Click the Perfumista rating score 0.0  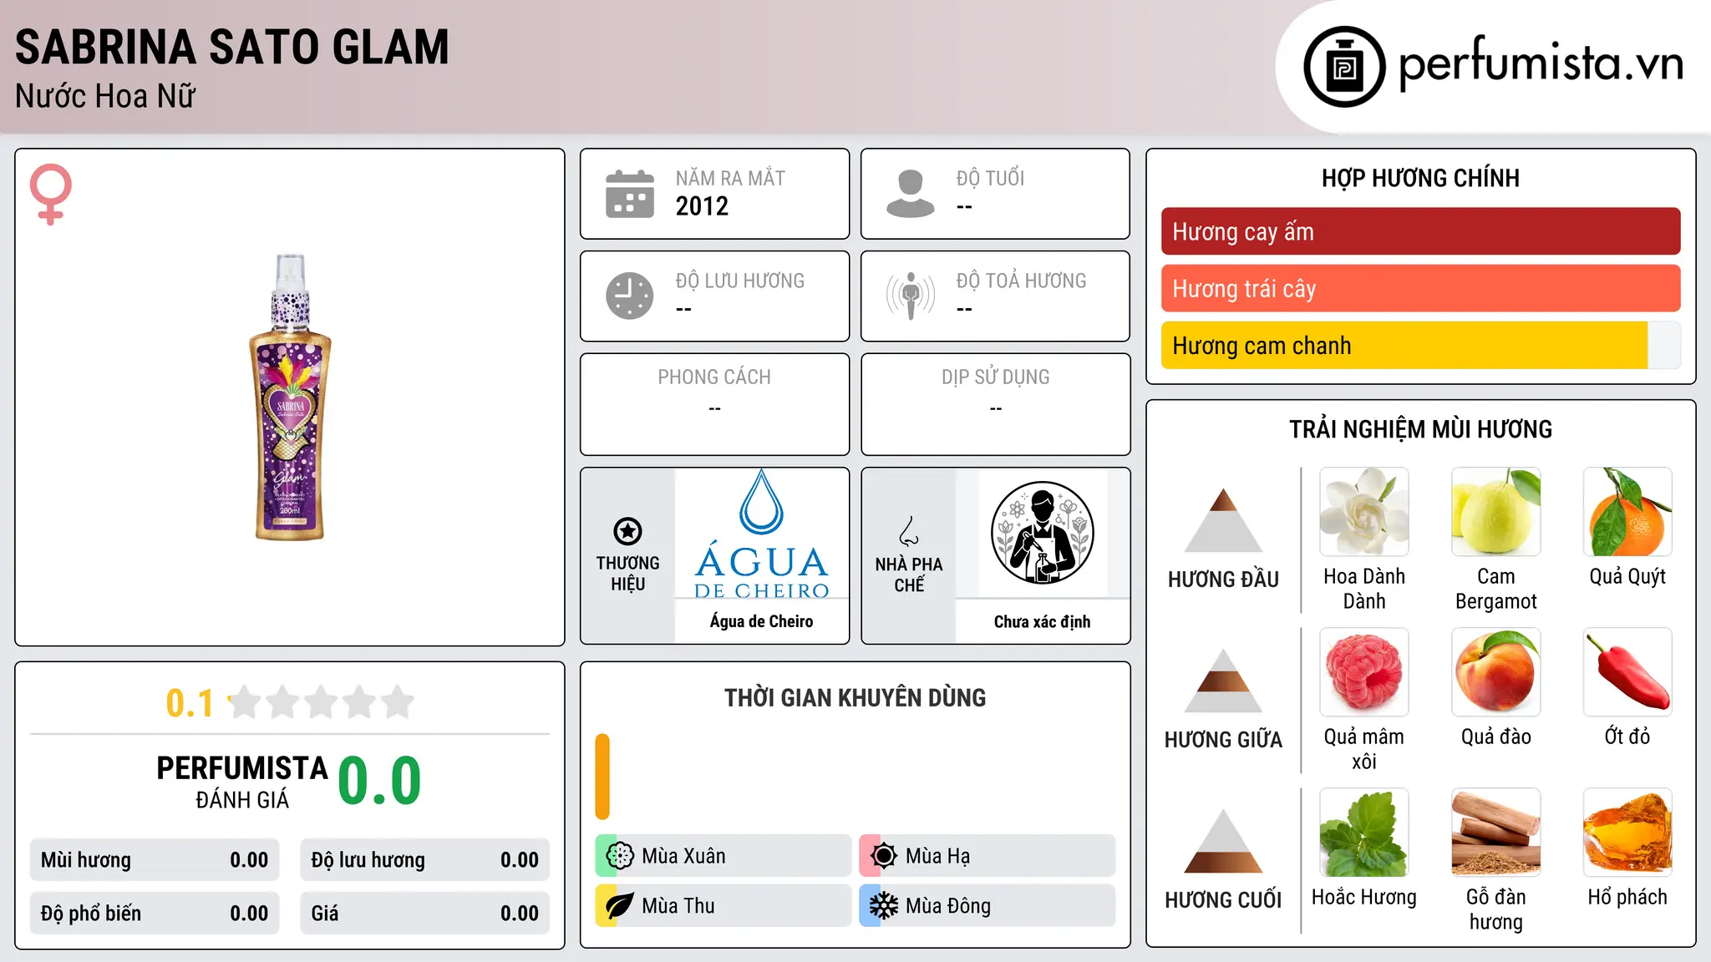[x=379, y=781]
